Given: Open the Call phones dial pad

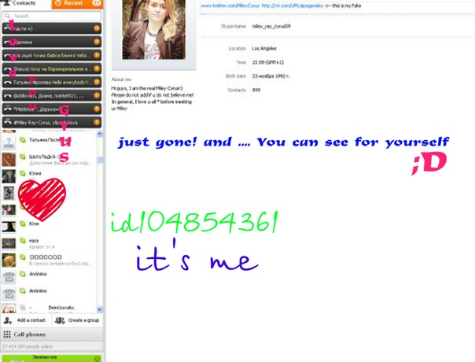Looking at the screenshot, I should pos(52,334).
